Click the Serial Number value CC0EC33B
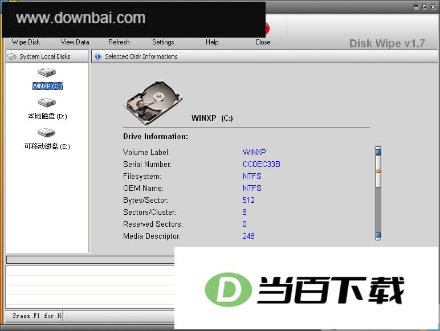The height and width of the screenshot is (331, 440). point(261,164)
